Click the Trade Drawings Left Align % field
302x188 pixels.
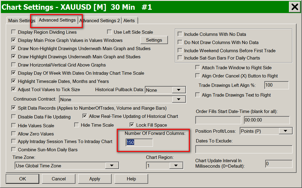[x=276, y=85]
